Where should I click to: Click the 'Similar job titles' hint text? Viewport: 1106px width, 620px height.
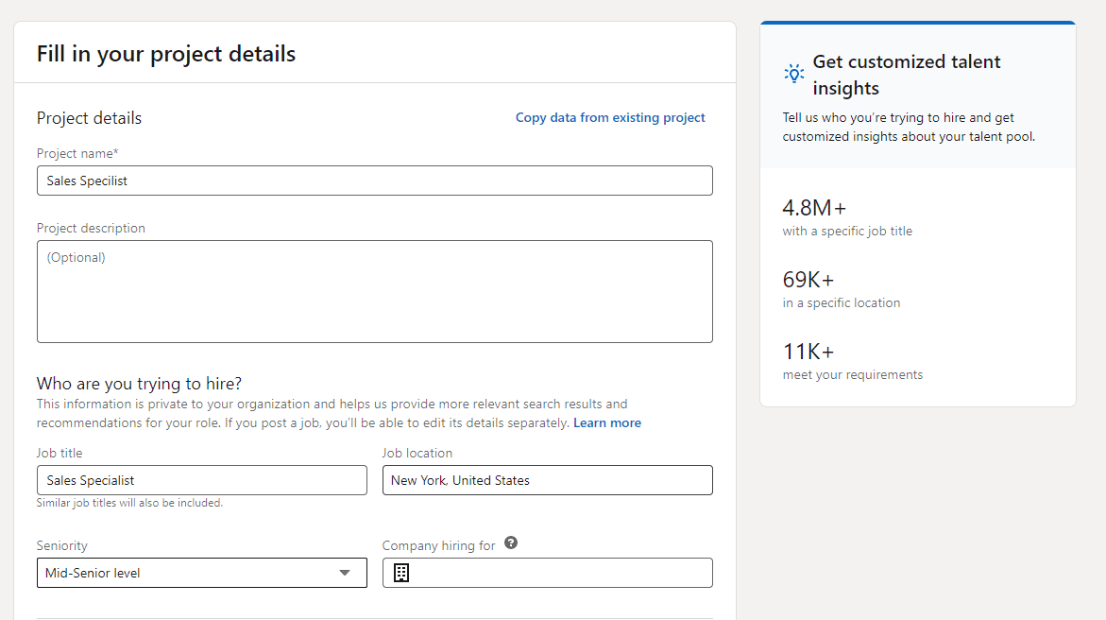click(x=129, y=503)
